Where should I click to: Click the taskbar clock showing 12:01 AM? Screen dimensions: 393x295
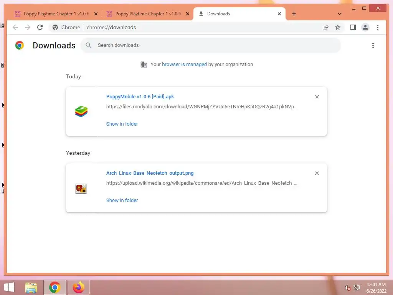click(376, 288)
